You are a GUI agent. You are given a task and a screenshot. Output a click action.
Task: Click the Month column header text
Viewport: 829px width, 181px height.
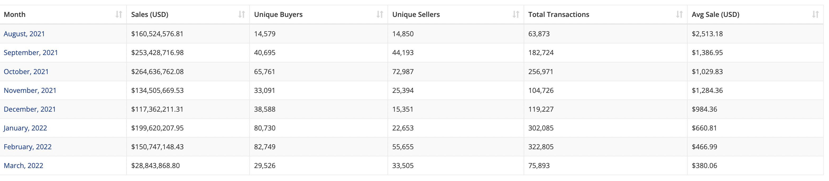pyautogui.click(x=15, y=15)
